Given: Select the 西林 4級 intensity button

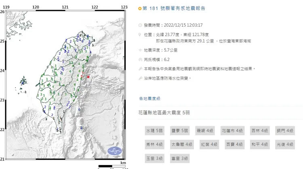Looking at the screenshot, I should (x=260, y=131).
